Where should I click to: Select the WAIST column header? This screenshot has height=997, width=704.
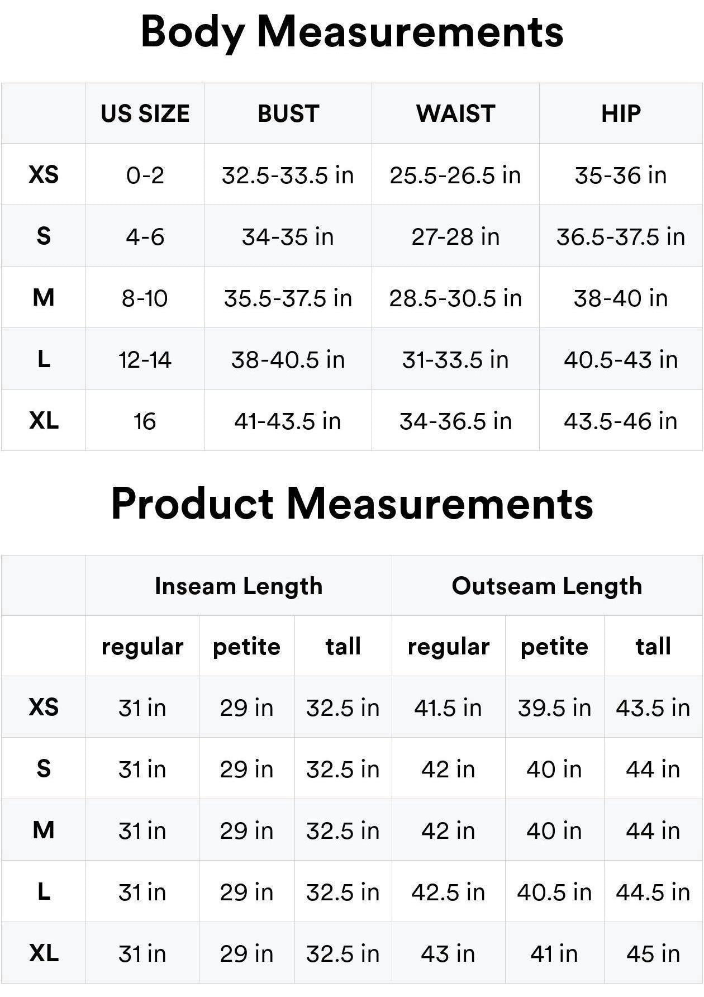(455, 113)
